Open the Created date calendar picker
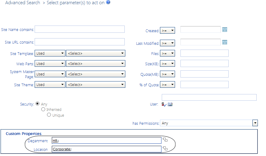Screen dimensions: 266x156 coord(224,29)
